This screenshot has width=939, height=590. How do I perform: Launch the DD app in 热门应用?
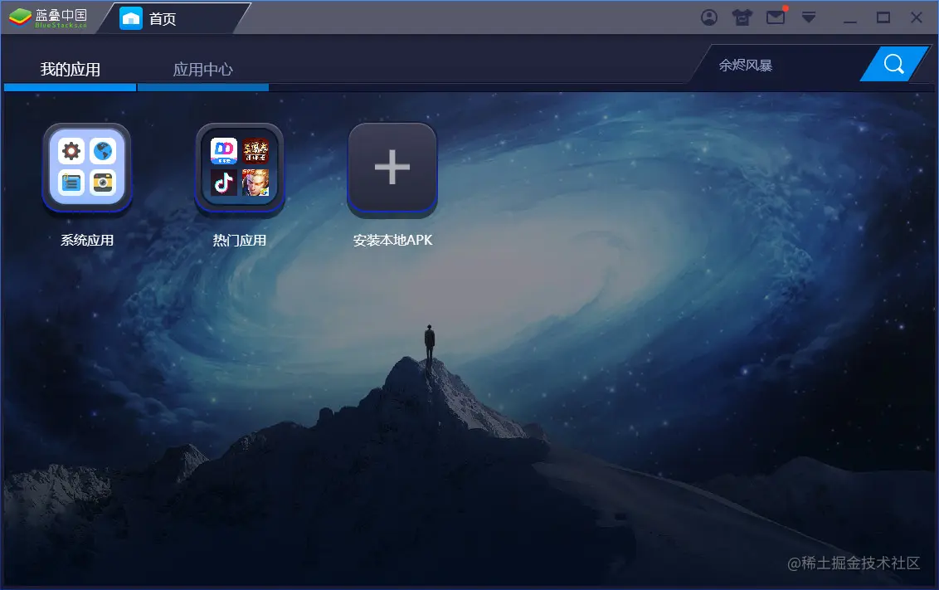(224, 152)
